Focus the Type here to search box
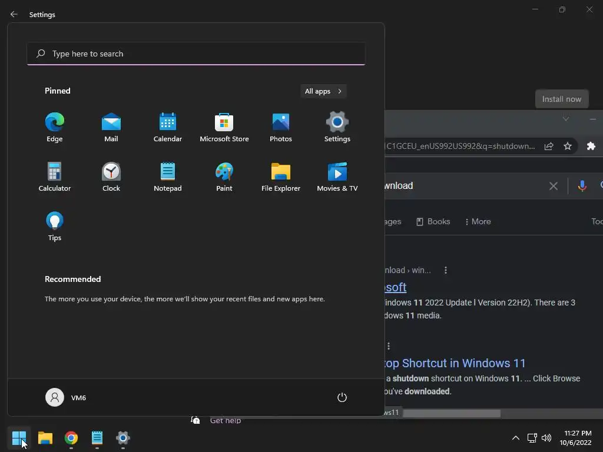603x452 pixels. pyautogui.click(x=196, y=54)
